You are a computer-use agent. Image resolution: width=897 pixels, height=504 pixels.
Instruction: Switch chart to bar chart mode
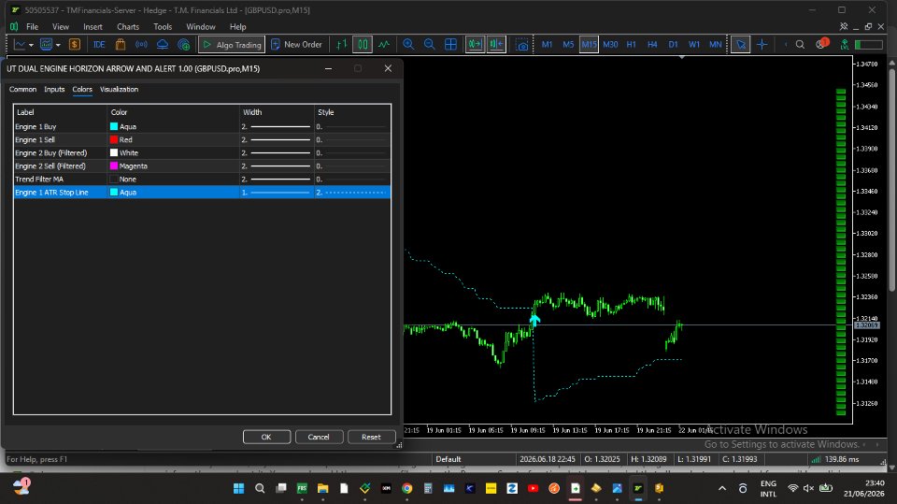342,44
